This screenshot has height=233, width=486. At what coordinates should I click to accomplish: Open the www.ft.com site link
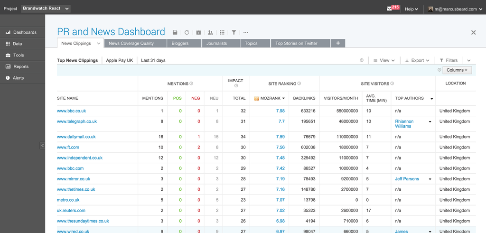68,147
